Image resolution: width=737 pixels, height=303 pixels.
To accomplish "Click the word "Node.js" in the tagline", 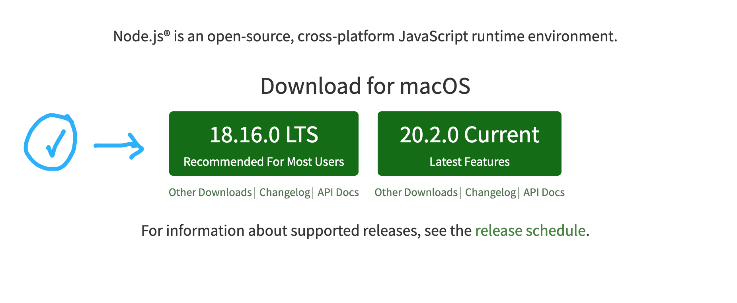I will pyautogui.click(x=138, y=37).
